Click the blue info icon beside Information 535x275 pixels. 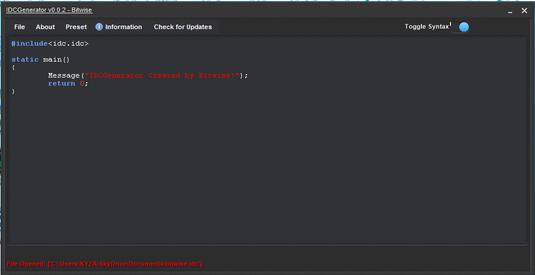tap(99, 27)
